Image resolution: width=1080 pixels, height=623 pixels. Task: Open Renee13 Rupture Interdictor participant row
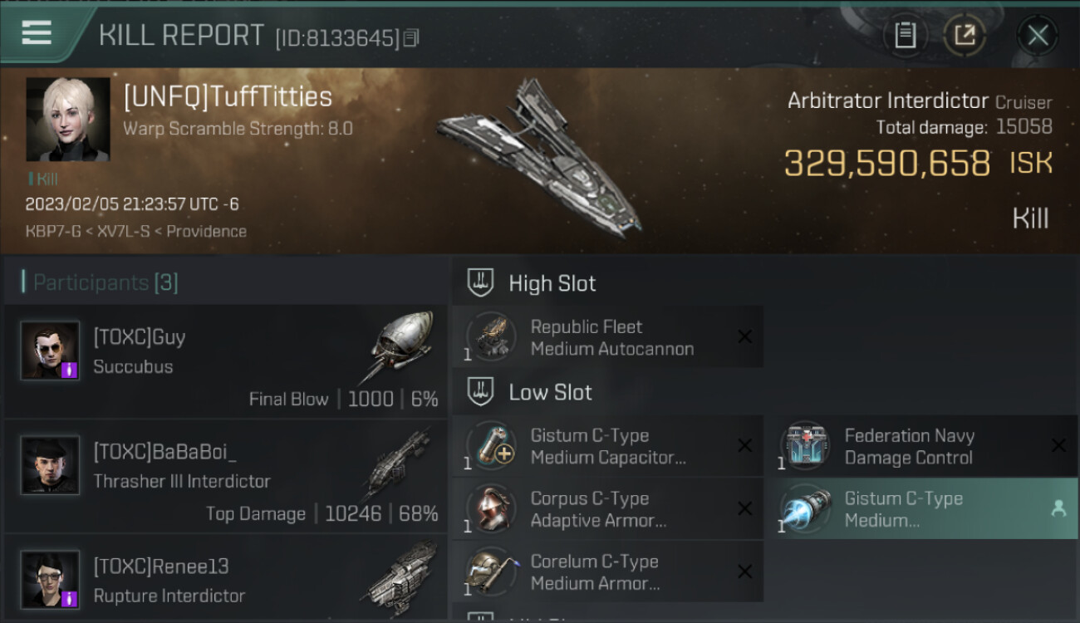[225, 579]
